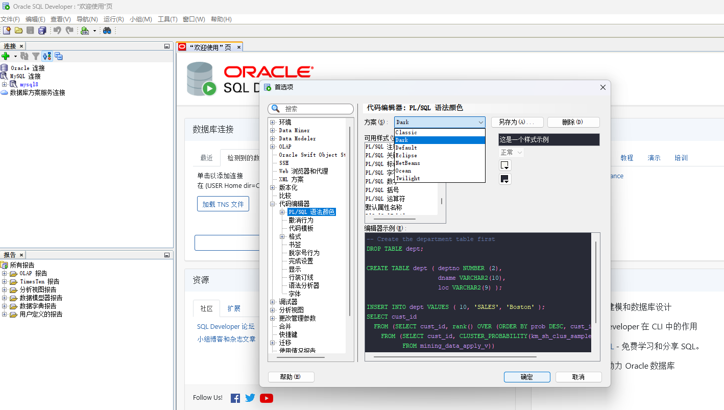Screen dimensions: 724x410
Task: Click the Save All toolbar icon
Action: pyautogui.click(x=41, y=31)
